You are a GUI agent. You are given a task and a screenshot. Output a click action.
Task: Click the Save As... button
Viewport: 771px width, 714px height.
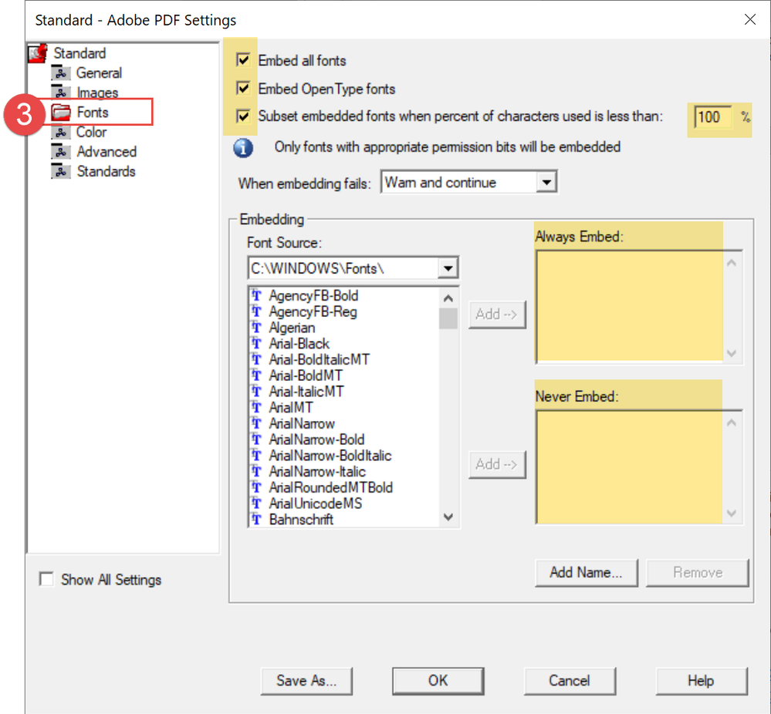(306, 681)
